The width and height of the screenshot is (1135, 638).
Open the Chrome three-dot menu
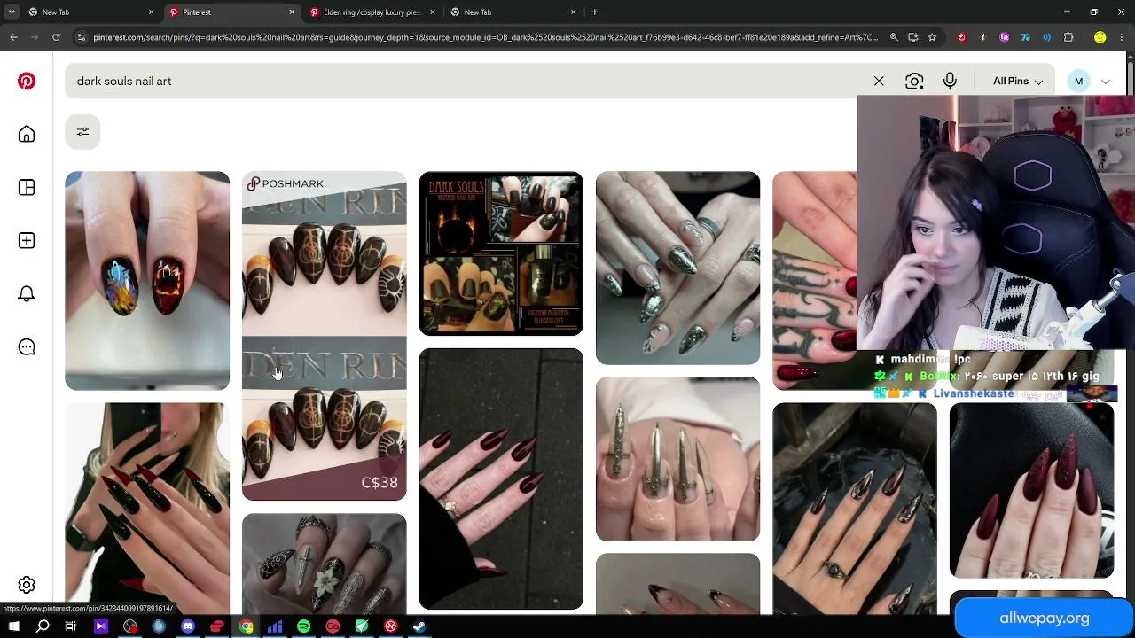pos(1122,37)
